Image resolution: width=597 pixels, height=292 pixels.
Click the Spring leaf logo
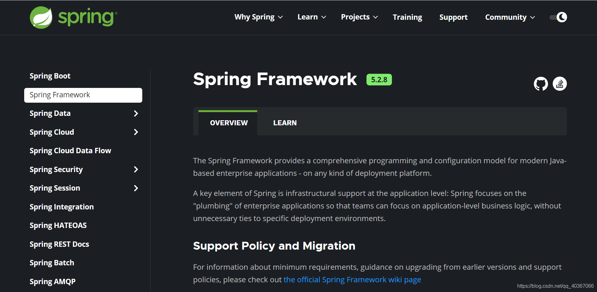[x=41, y=18]
